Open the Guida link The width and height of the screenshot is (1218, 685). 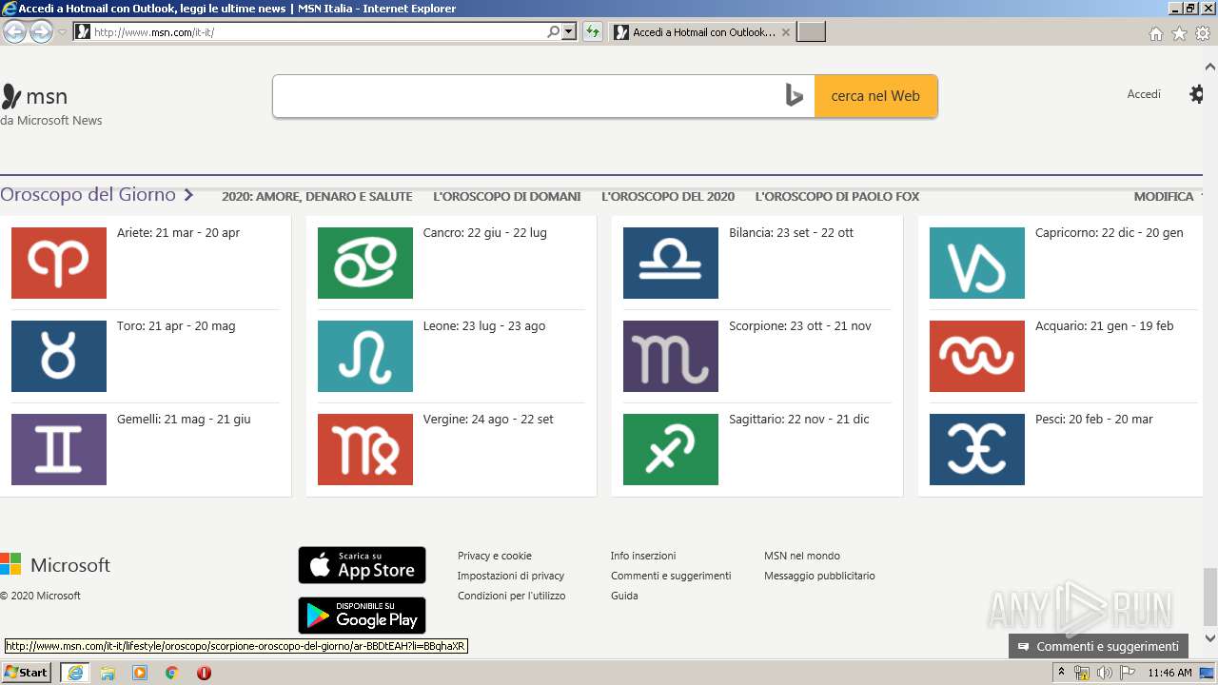(624, 596)
